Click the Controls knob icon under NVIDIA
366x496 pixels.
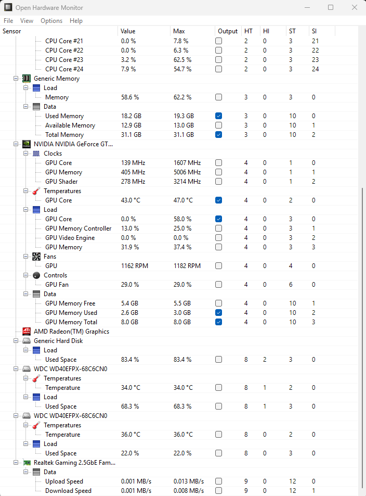pyautogui.click(x=36, y=275)
